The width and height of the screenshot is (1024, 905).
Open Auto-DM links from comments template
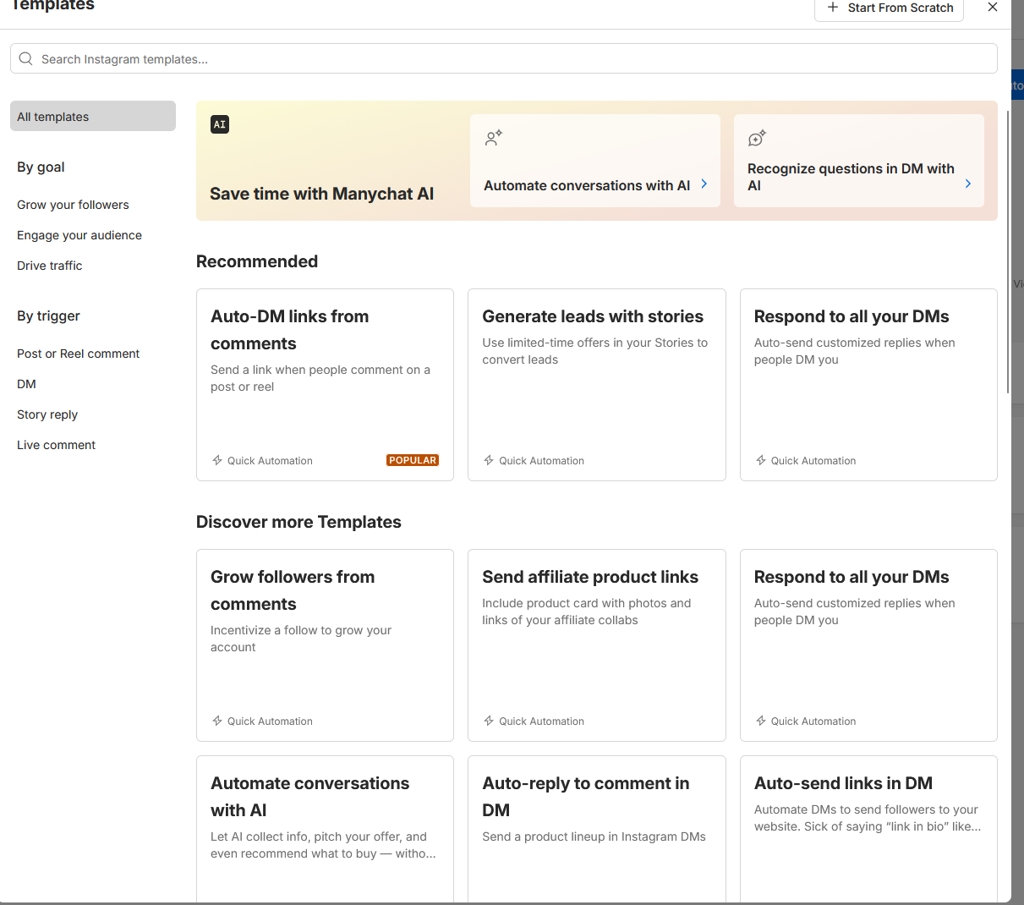pyautogui.click(x=325, y=385)
